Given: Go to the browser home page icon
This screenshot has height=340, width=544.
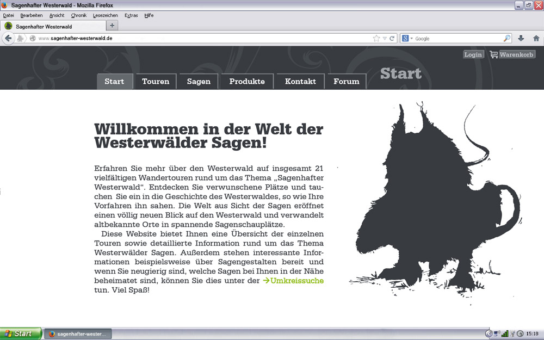Looking at the screenshot, I should [536, 39].
